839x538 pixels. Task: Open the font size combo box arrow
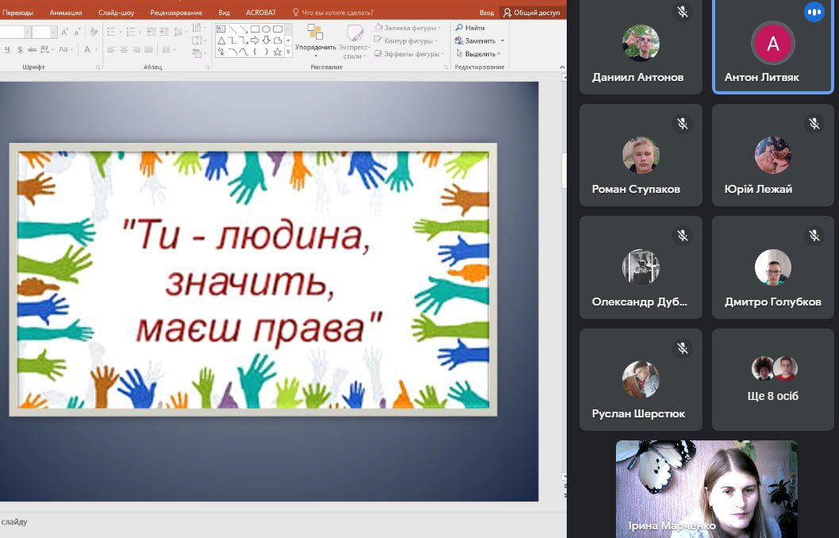[x=53, y=32]
